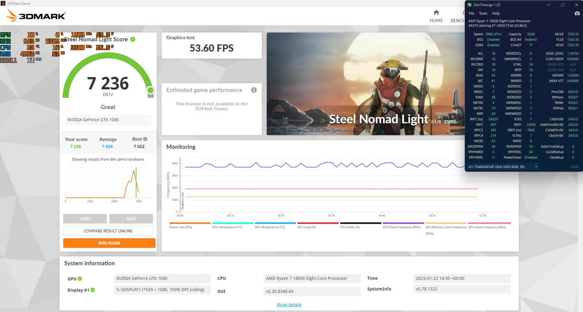Take screenshot with ZenTimings camera icon
This screenshot has height=312, width=583.
click(577, 13)
